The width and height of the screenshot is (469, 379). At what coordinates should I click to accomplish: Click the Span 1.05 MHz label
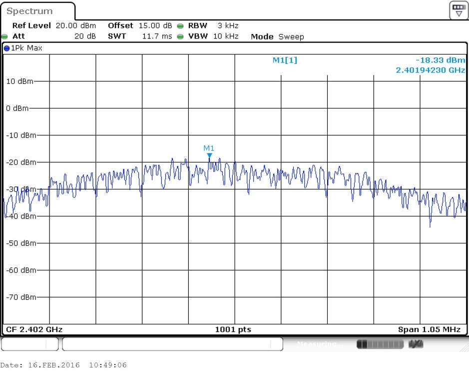pos(429,329)
